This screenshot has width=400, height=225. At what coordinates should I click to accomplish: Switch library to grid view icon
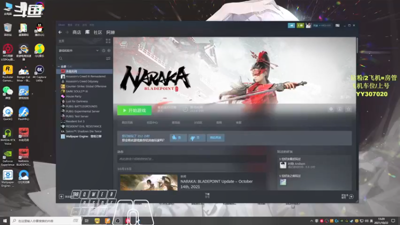pyautogui.click(x=108, y=41)
